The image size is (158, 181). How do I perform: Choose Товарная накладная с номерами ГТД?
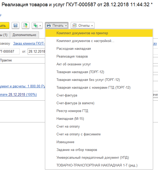99,87
